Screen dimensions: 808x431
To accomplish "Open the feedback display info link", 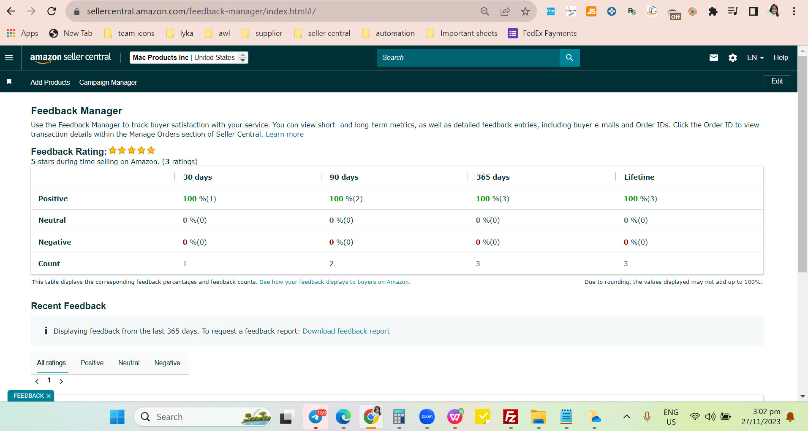I will (335, 282).
